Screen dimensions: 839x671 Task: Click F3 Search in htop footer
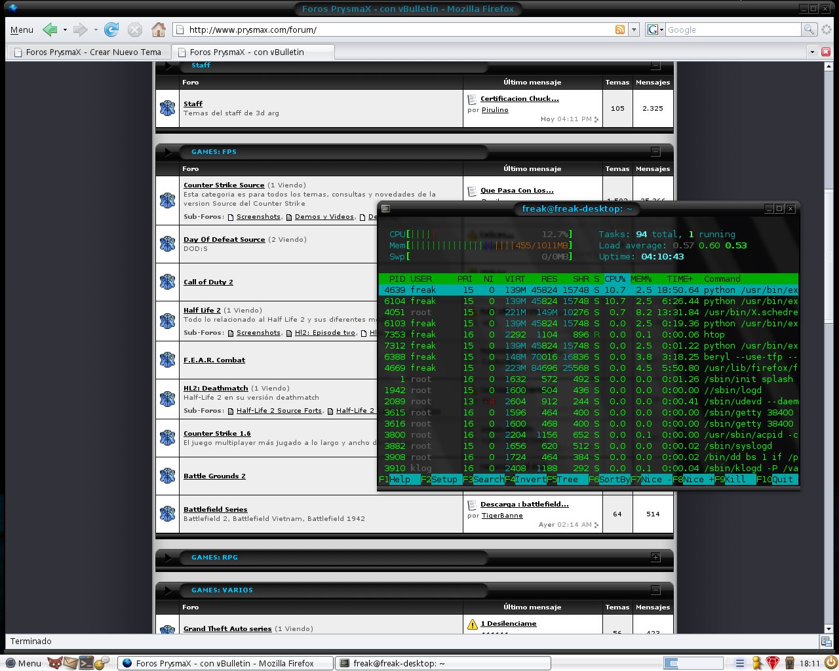tap(484, 479)
